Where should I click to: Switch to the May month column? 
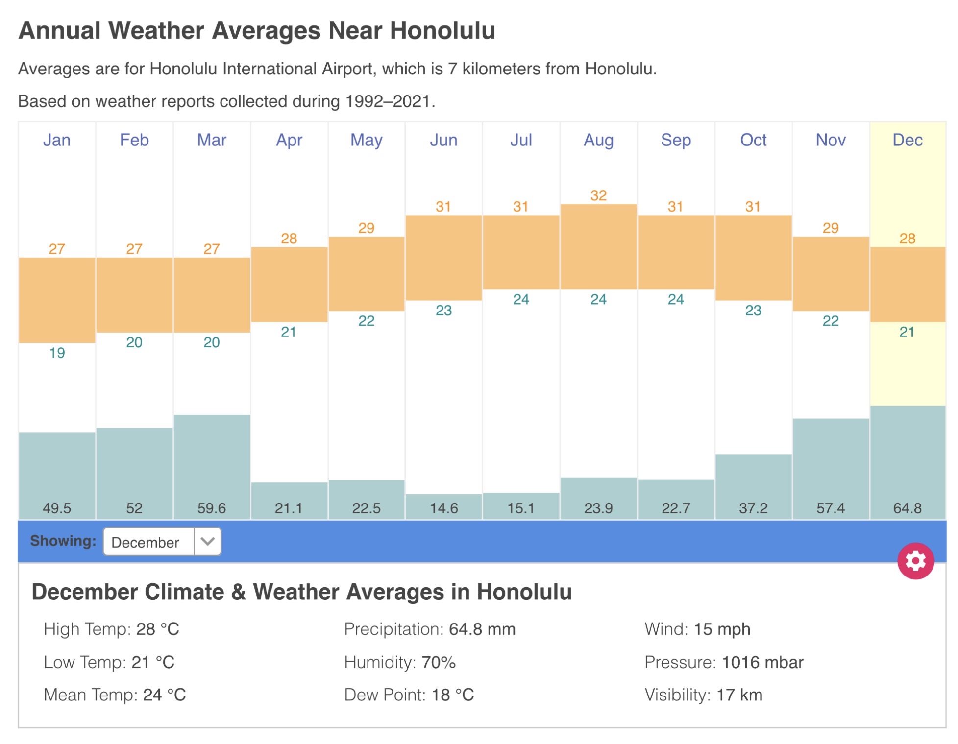pos(366,140)
